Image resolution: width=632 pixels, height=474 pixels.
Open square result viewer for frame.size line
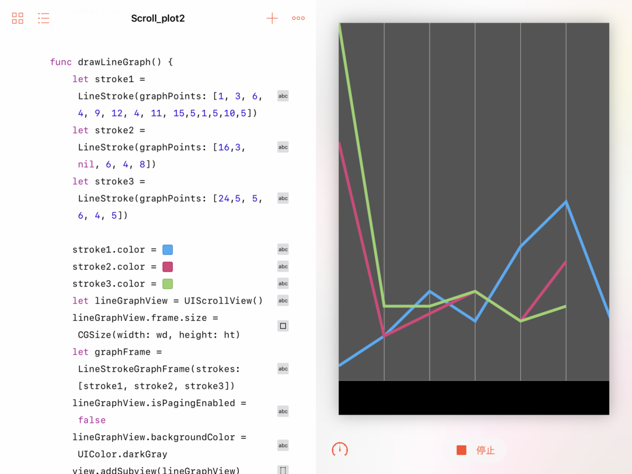click(x=283, y=326)
